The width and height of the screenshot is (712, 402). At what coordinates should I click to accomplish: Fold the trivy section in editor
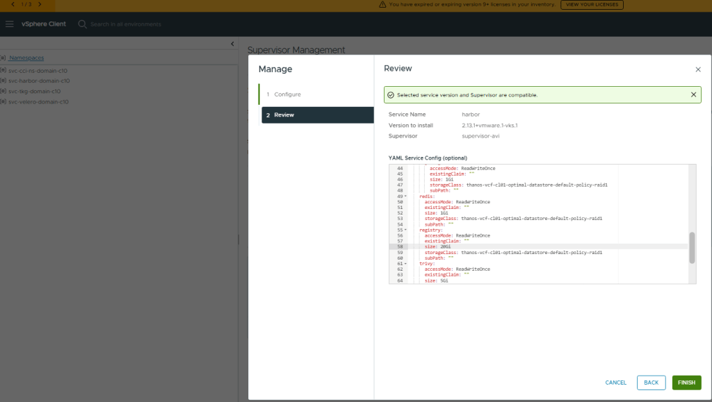[x=405, y=264]
